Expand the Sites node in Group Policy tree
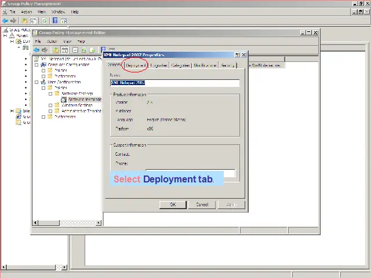 [12, 111]
